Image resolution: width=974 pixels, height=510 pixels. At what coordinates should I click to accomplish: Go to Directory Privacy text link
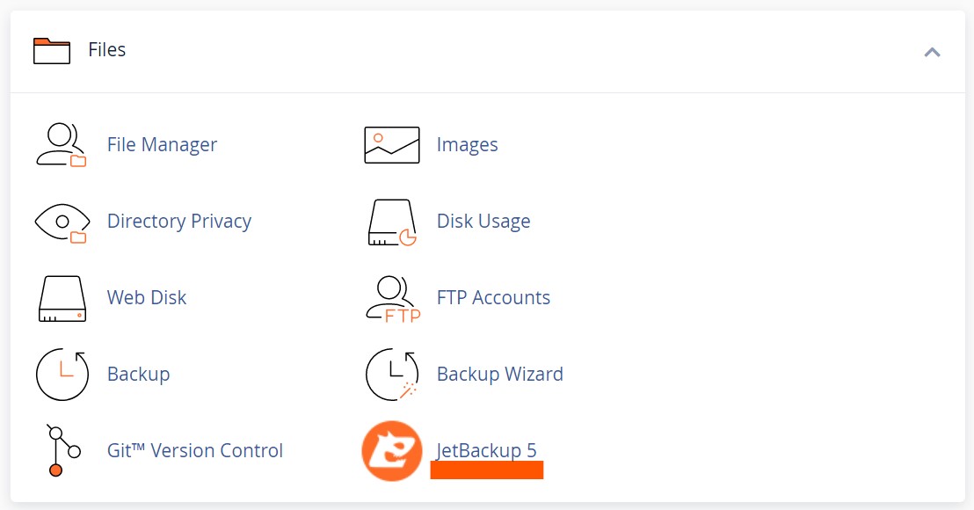pos(179,222)
